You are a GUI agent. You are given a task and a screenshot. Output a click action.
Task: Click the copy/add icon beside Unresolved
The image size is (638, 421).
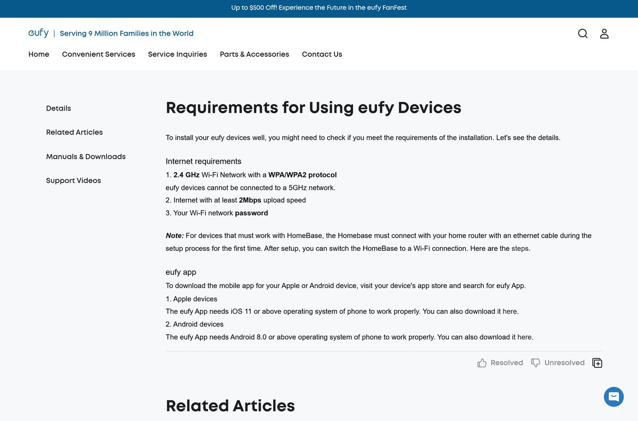click(597, 363)
